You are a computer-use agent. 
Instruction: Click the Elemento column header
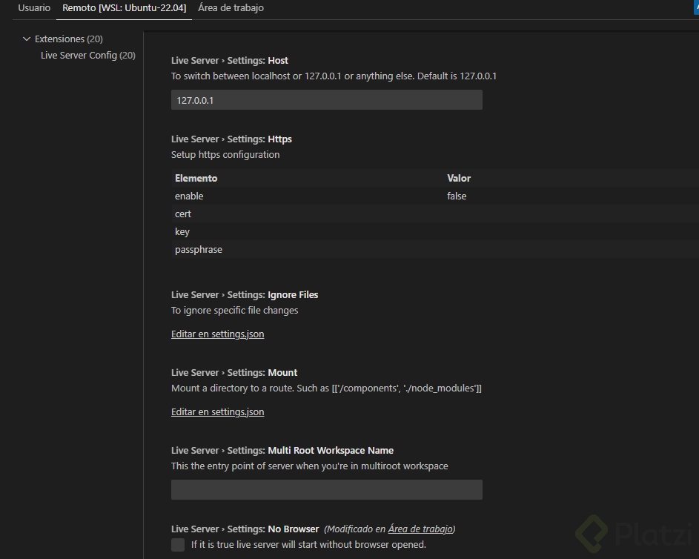click(196, 179)
